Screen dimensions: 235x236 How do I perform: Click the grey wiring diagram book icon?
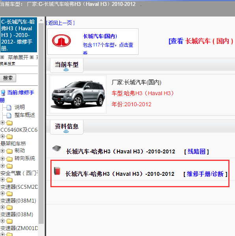click(x=57, y=148)
